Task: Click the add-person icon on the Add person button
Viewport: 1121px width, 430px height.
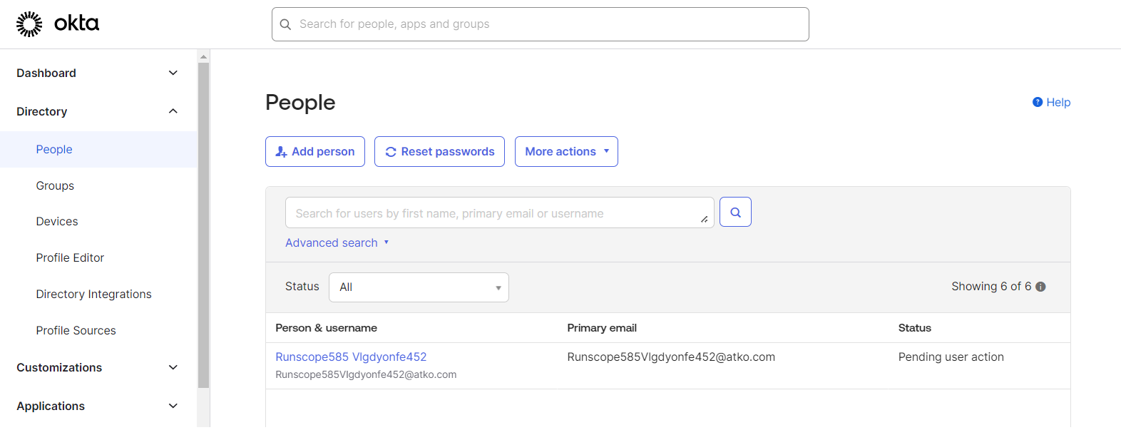Action: pos(281,152)
